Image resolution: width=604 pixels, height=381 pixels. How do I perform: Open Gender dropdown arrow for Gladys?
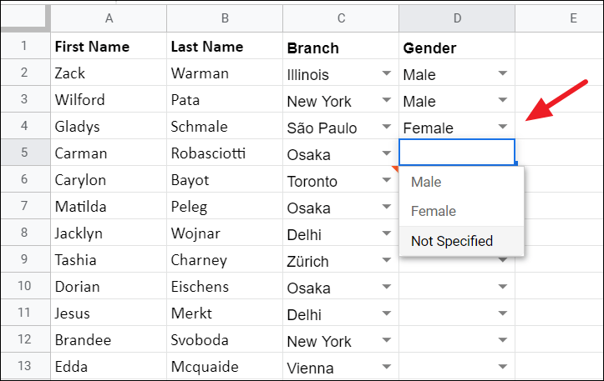502,128
